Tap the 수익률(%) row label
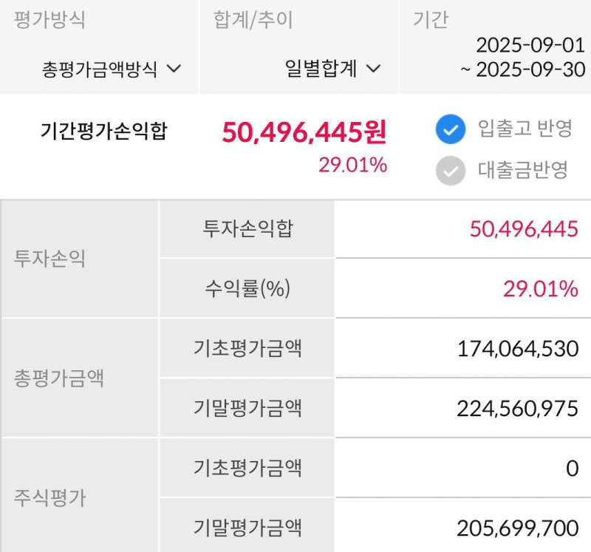This screenshot has width=591, height=552. click(247, 289)
